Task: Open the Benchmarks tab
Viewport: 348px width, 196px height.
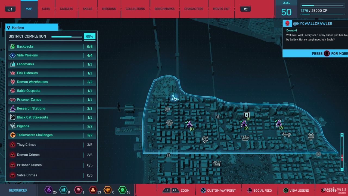Action: 164,9
